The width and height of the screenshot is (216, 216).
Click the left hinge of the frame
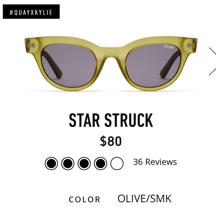click(32, 45)
